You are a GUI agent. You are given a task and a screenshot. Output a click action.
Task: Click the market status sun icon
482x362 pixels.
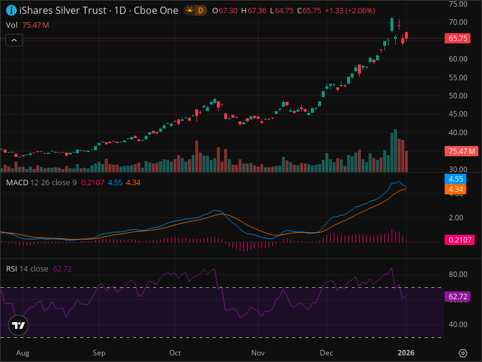point(190,10)
